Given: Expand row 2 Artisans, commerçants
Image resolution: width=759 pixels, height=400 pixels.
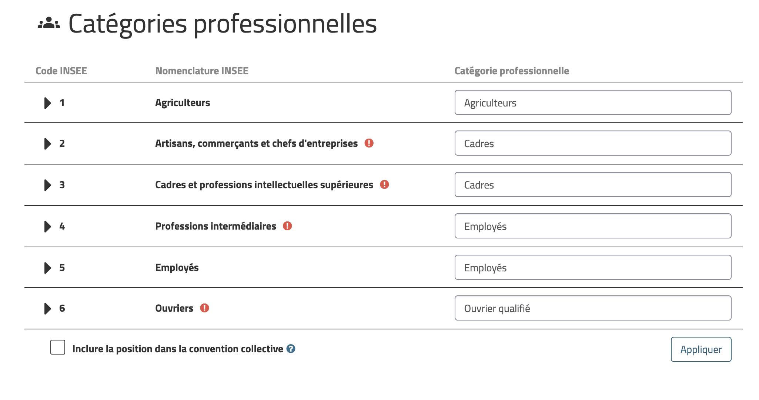Looking at the screenshot, I should (47, 143).
